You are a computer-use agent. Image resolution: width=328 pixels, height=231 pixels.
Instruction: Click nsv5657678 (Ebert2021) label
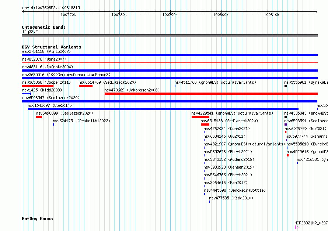[x=228, y=152]
